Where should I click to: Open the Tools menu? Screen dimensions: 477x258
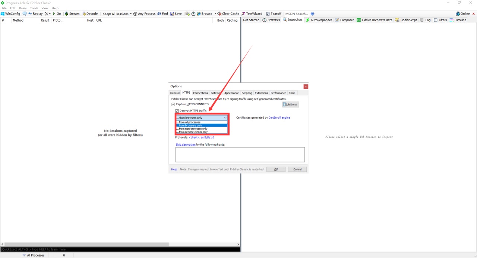click(x=34, y=8)
